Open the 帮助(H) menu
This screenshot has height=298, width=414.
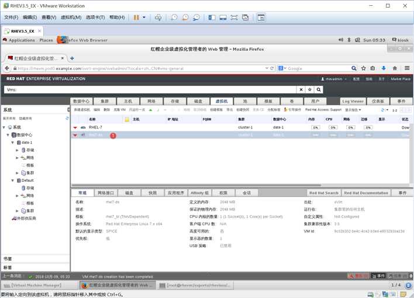117,17
